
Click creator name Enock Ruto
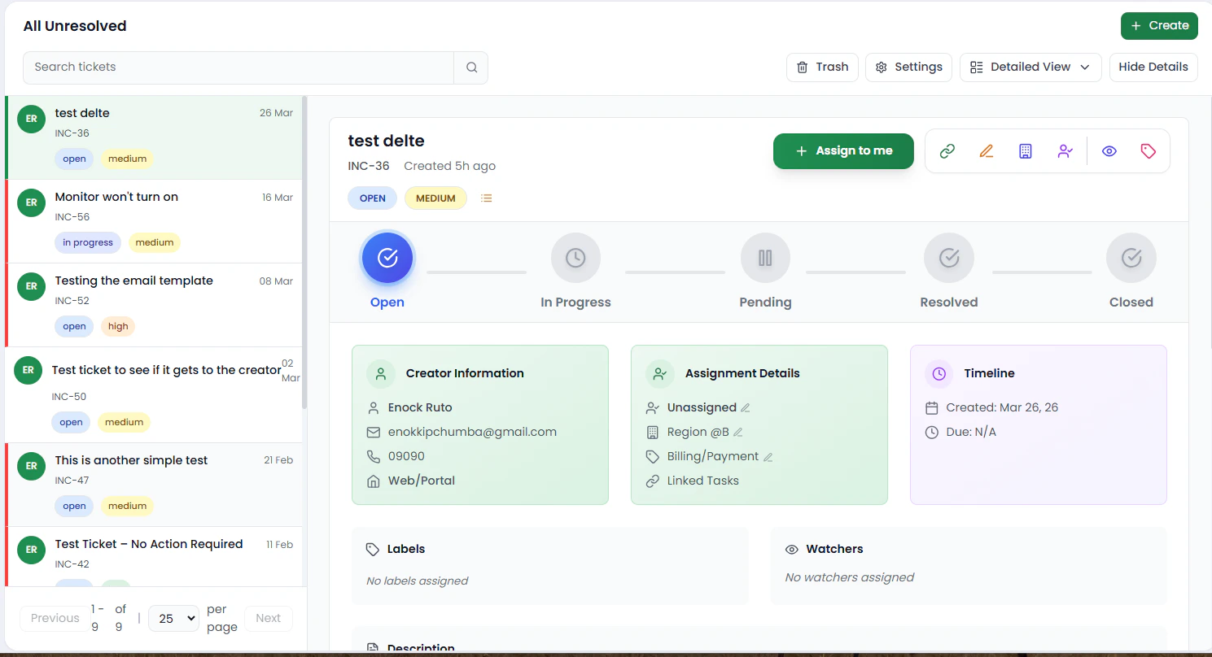point(420,408)
